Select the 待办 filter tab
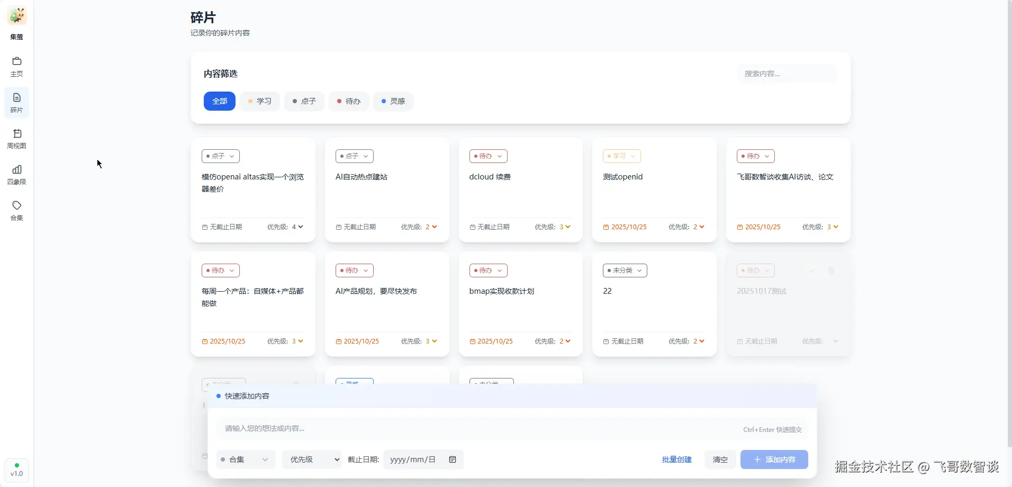 pyautogui.click(x=349, y=101)
